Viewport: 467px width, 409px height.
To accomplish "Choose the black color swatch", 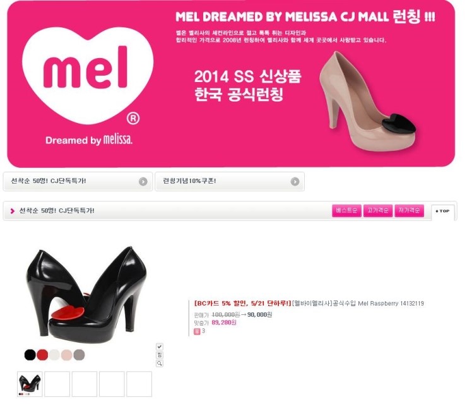I will pyautogui.click(x=30, y=355).
